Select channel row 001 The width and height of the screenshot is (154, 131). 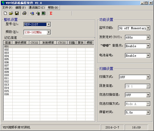[x=49, y=46]
